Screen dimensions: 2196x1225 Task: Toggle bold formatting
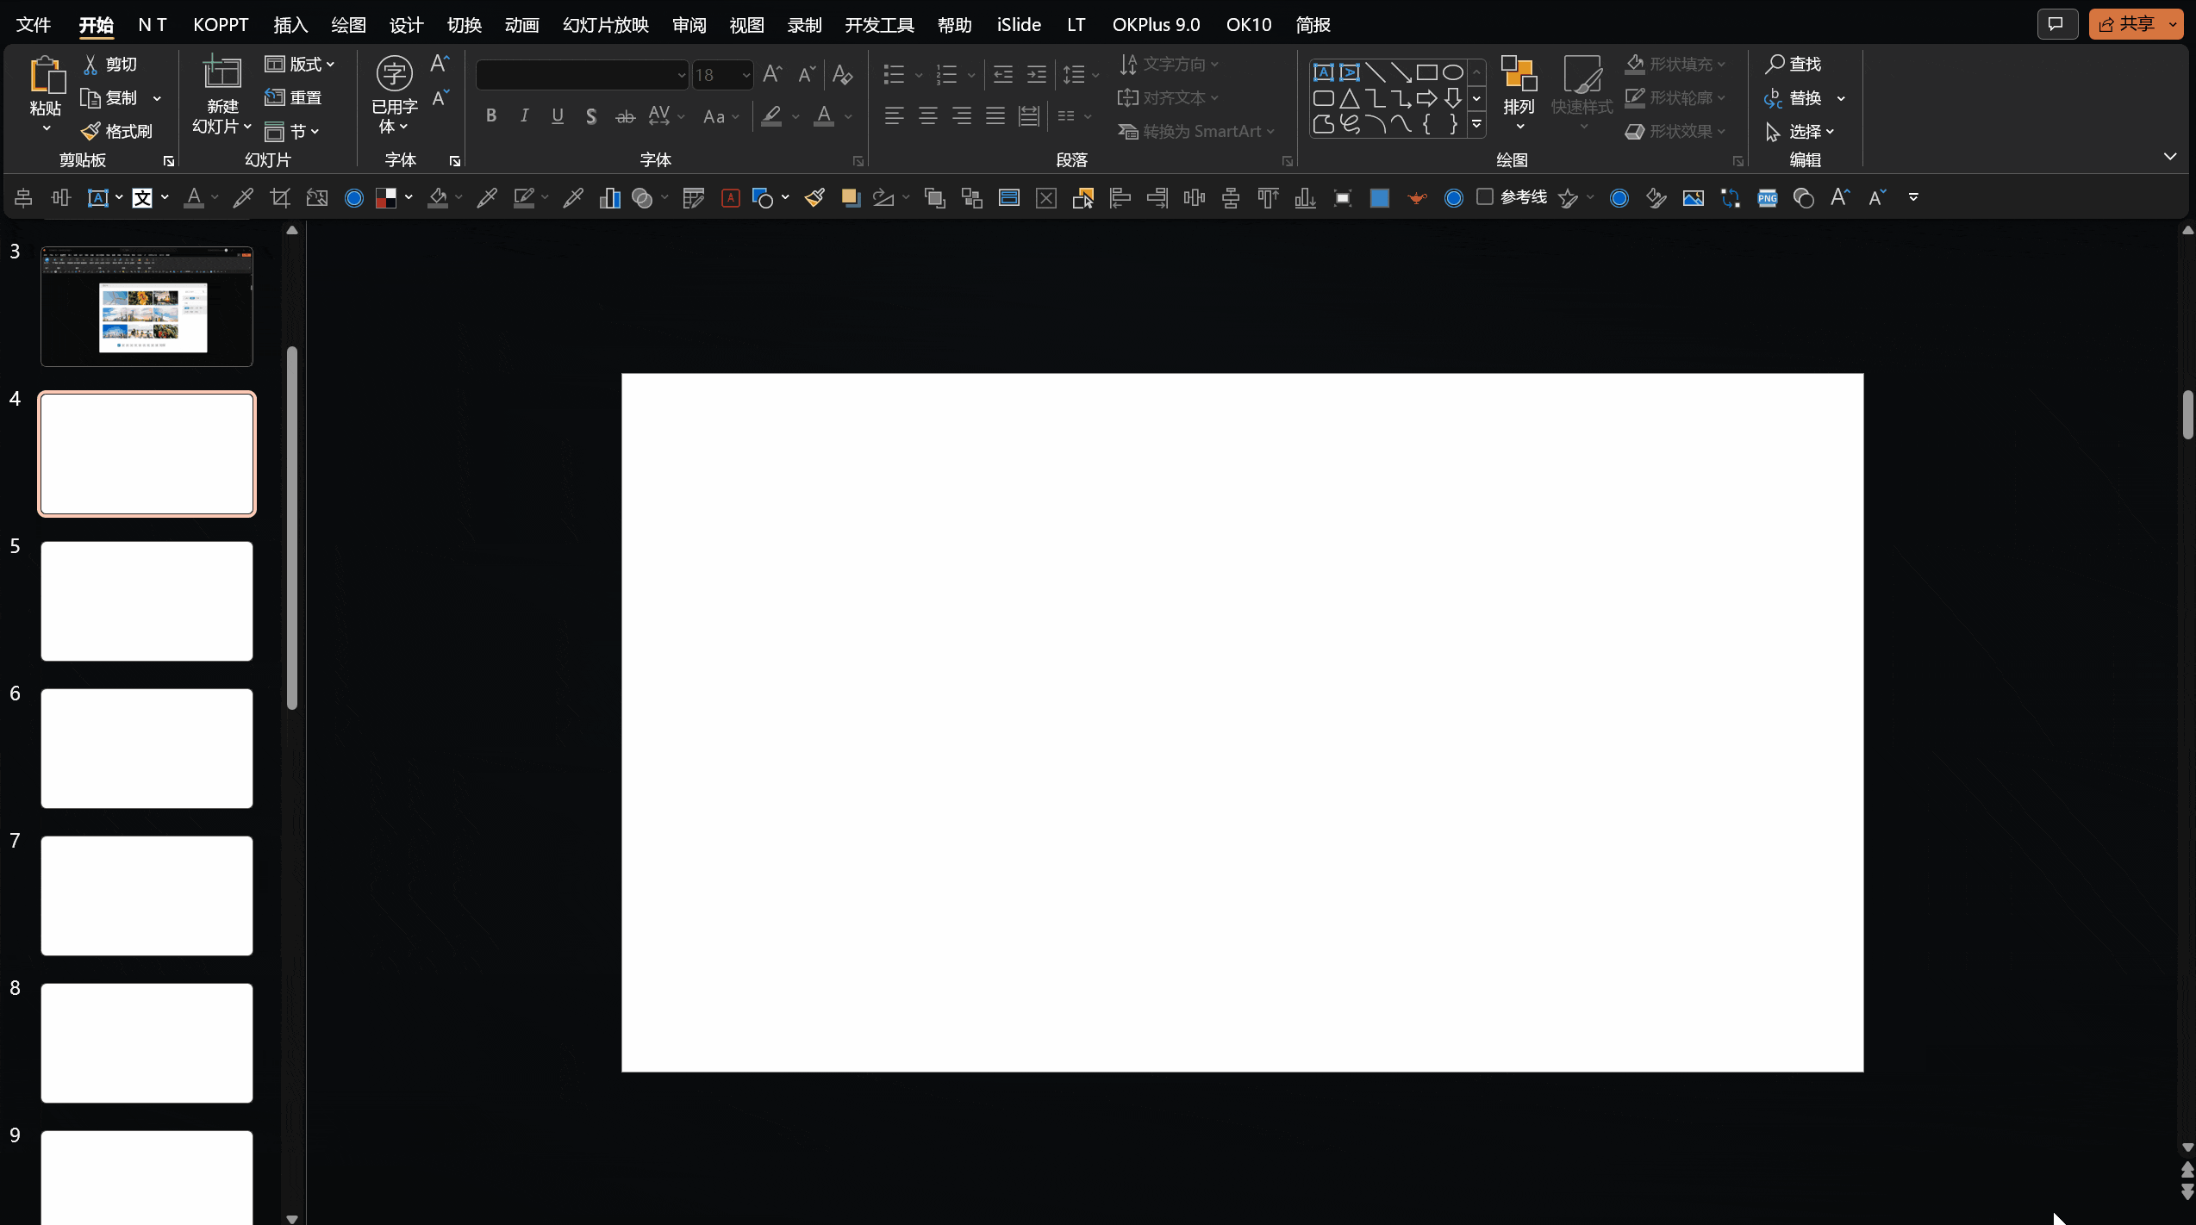(490, 116)
